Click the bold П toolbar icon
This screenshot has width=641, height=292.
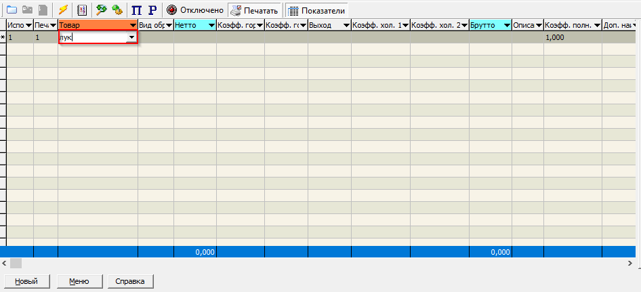pyautogui.click(x=136, y=10)
